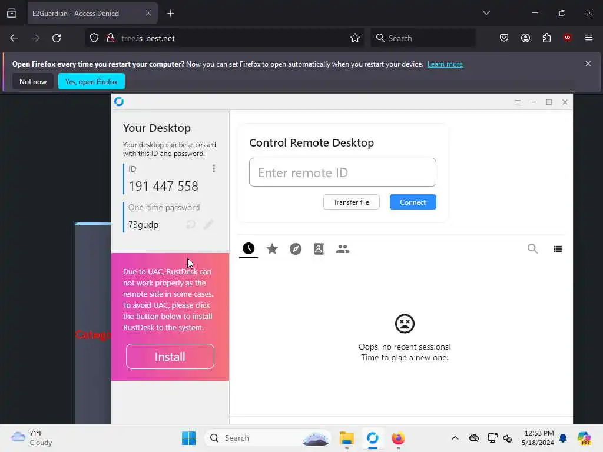
Task: Click the Enter remote ID field
Action: pos(342,172)
